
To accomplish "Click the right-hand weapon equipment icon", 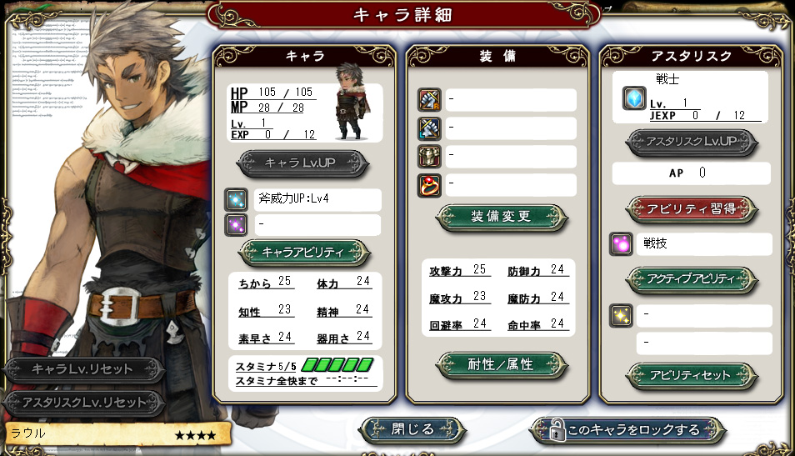I will [429, 100].
